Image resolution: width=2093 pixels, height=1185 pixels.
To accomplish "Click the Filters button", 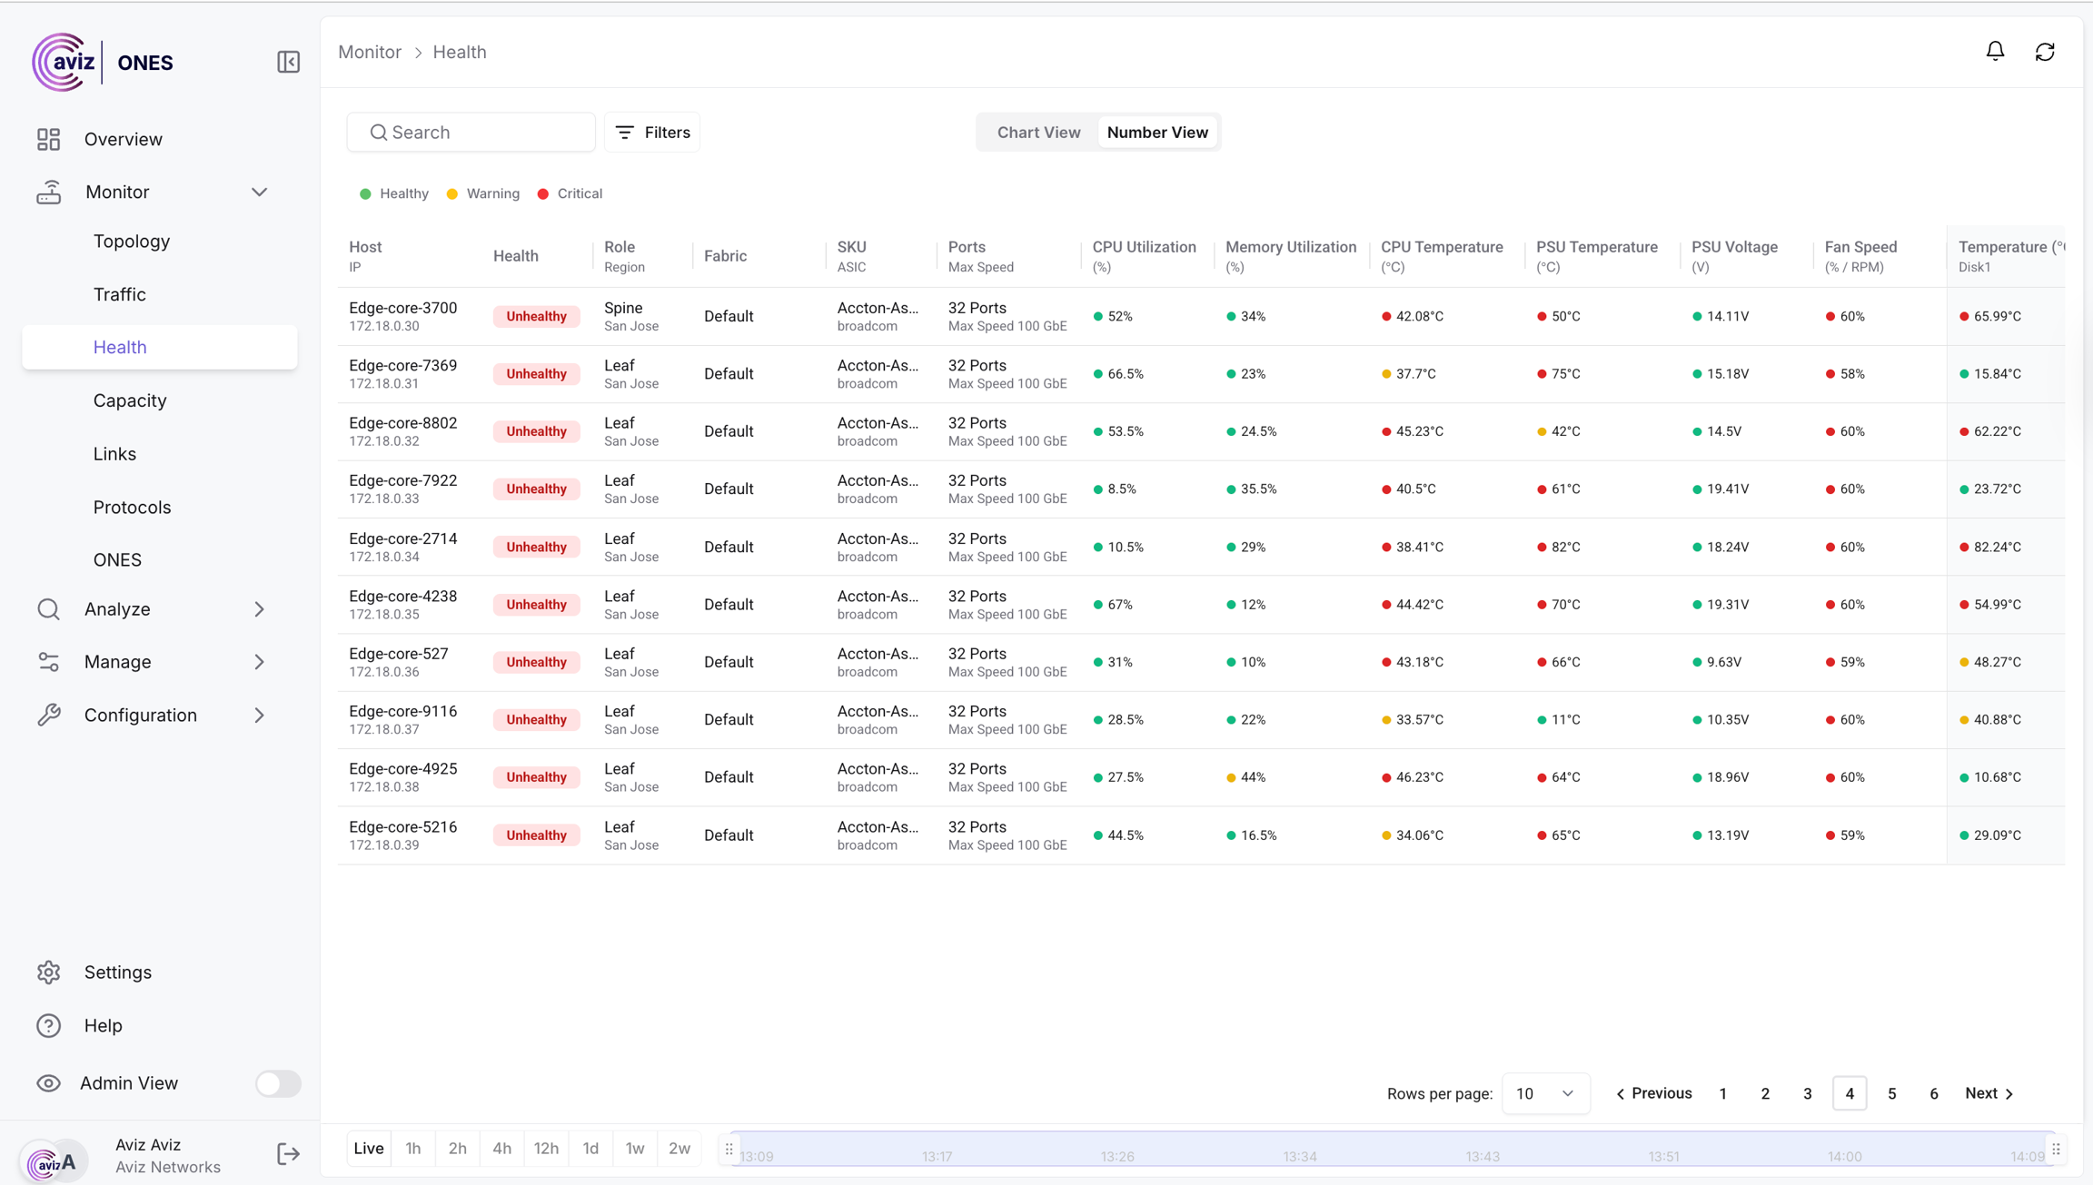I will coord(652,133).
